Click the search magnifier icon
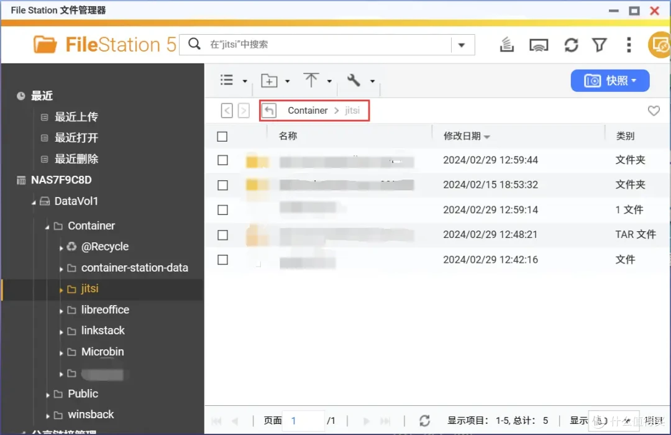Image resolution: width=671 pixels, height=435 pixels. (x=194, y=43)
